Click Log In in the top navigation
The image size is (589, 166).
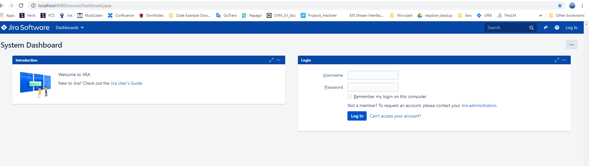coord(571,28)
